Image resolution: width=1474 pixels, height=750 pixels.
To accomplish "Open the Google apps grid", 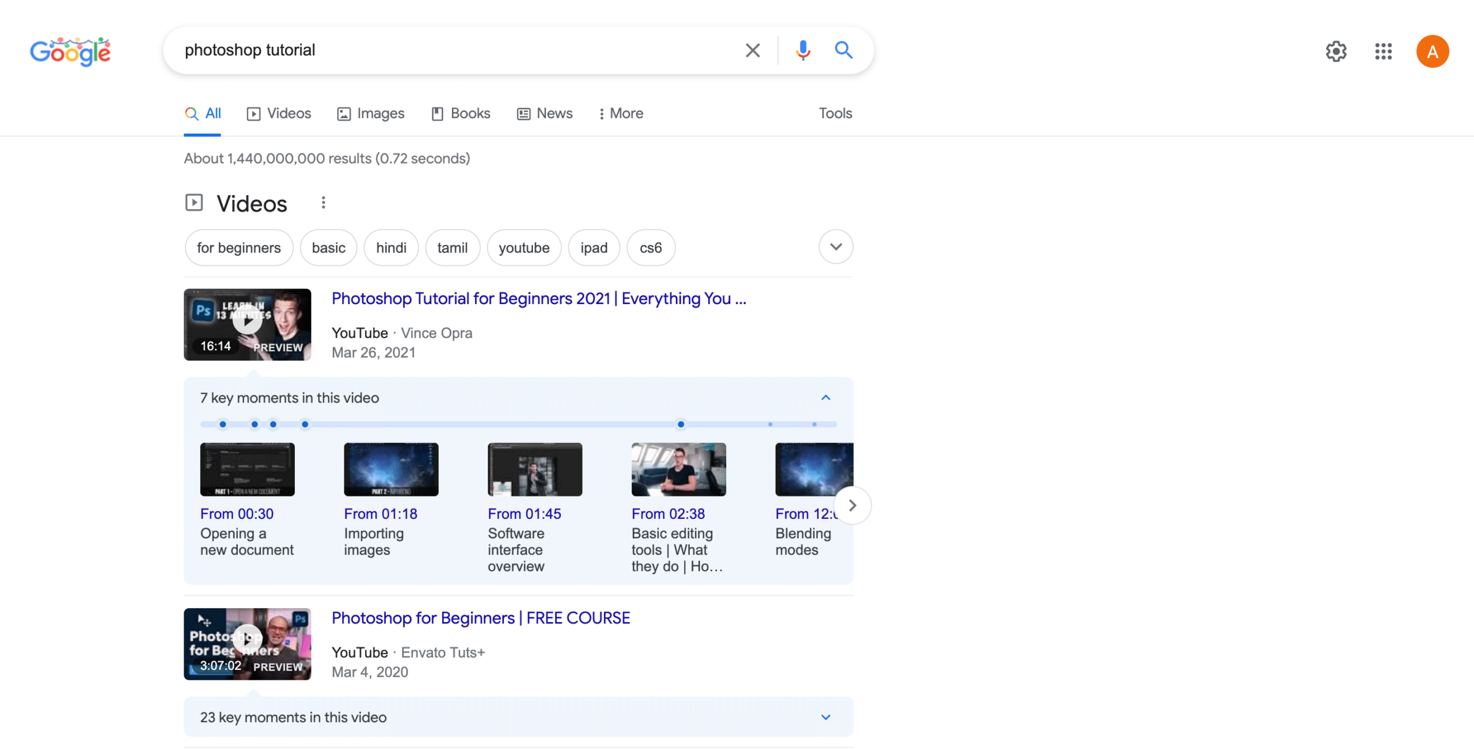I will (1383, 51).
